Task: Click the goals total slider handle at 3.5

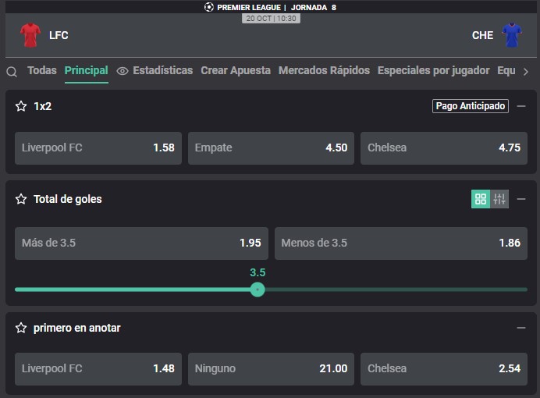Action: 258,290
